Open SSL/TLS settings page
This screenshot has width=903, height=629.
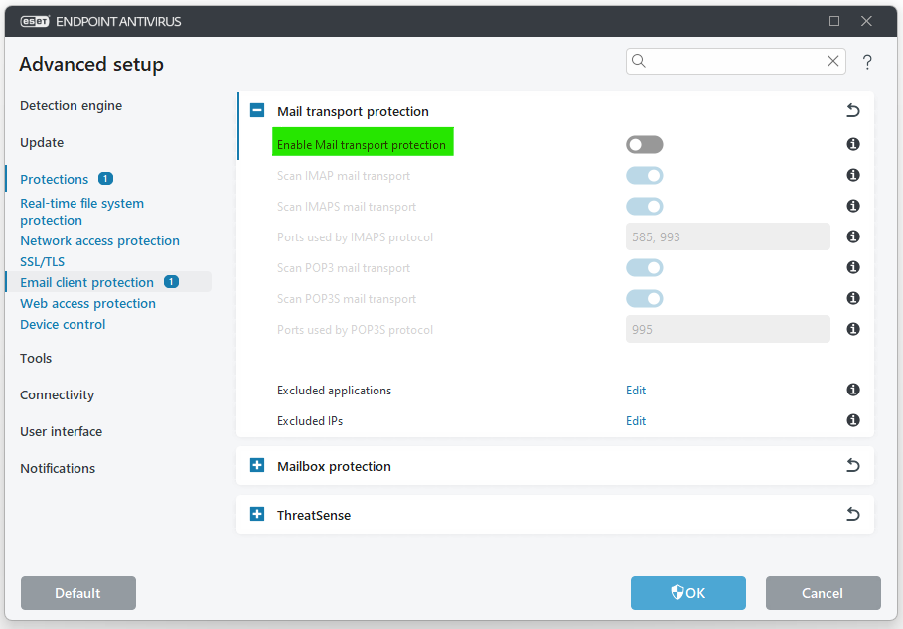point(42,262)
